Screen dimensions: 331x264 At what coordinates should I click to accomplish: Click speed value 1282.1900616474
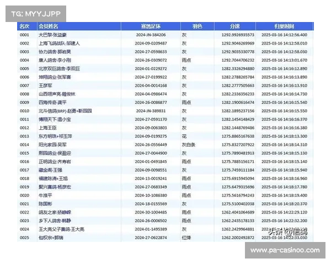238,102
